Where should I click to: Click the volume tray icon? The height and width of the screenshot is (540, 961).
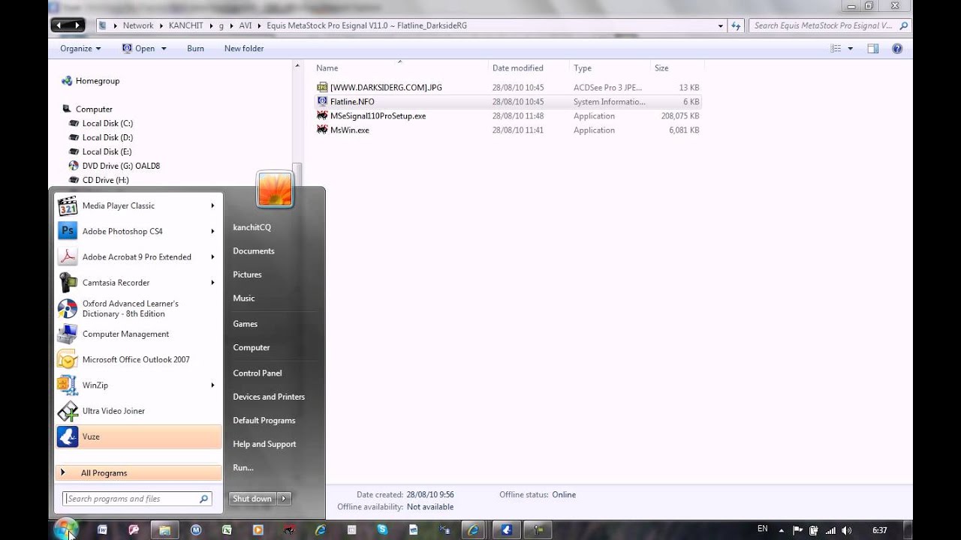click(x=847, y=529)
